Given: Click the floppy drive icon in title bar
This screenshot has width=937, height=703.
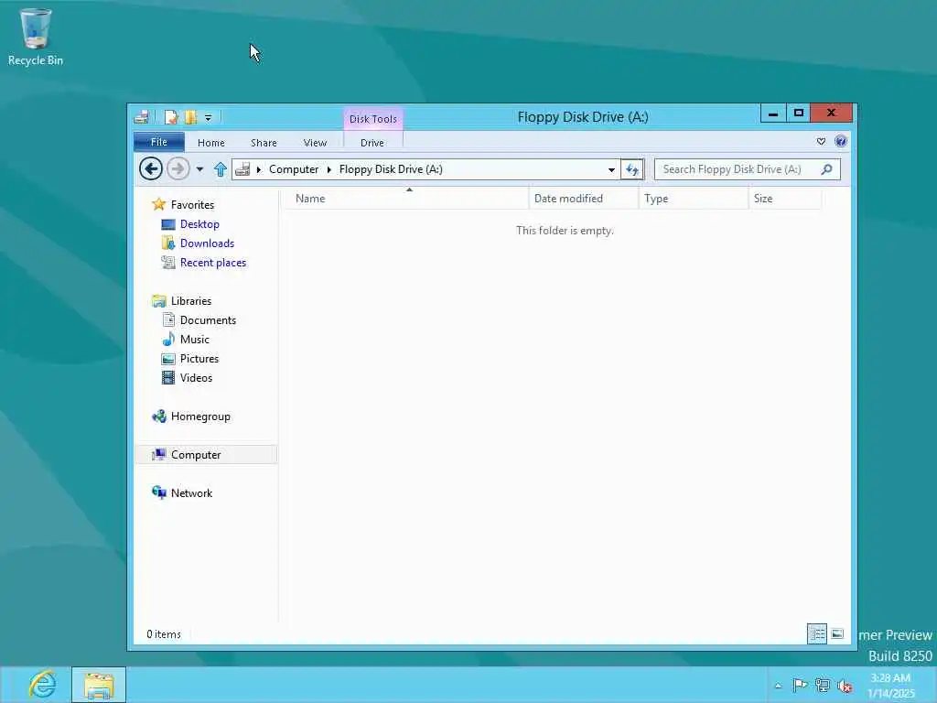Looking at the screenshot, I should click(x=142, y=117).
